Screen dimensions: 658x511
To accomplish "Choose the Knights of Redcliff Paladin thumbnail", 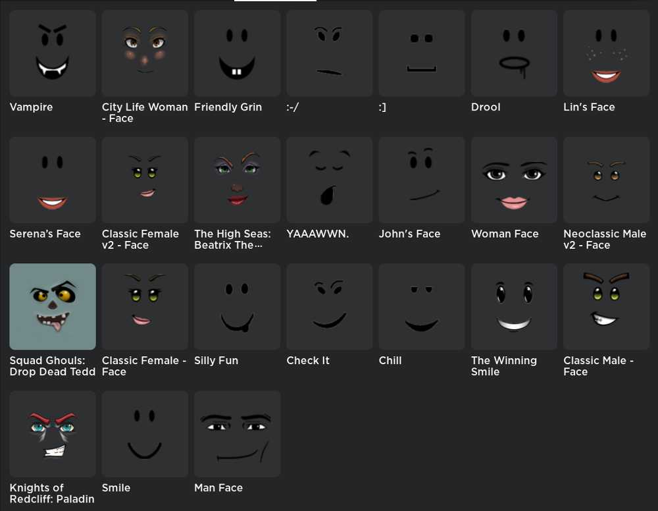I will tap(53, 434).
